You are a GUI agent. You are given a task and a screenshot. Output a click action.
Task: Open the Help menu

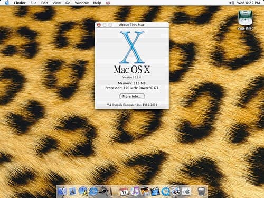pos(97,3)
